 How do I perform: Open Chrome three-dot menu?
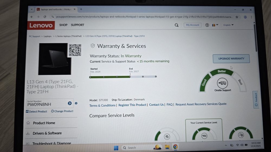(251, 17)
